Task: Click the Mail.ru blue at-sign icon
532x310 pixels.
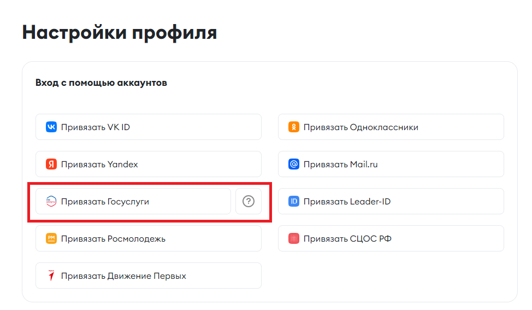Action: [x=294, y=165]
